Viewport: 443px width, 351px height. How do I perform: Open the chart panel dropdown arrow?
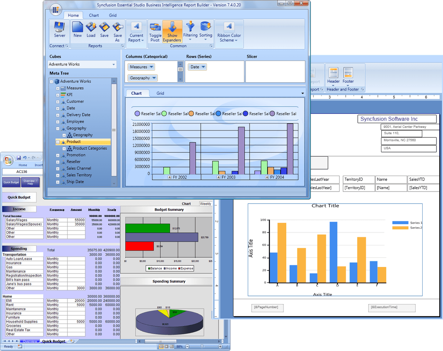point(302,93)
